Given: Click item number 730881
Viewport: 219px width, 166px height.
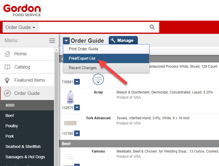Looking at the screenshot, I should point(67,82).
